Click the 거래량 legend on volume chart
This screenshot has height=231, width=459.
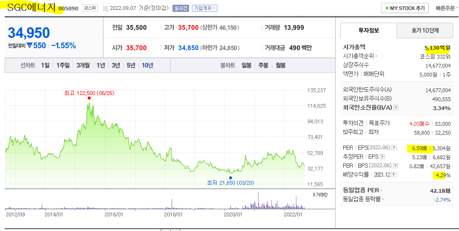(320, 195)
